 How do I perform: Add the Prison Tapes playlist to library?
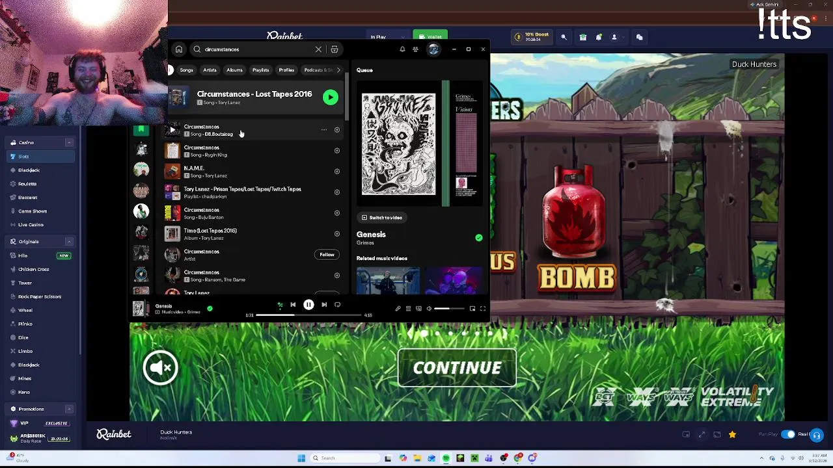tap(337, 192)
